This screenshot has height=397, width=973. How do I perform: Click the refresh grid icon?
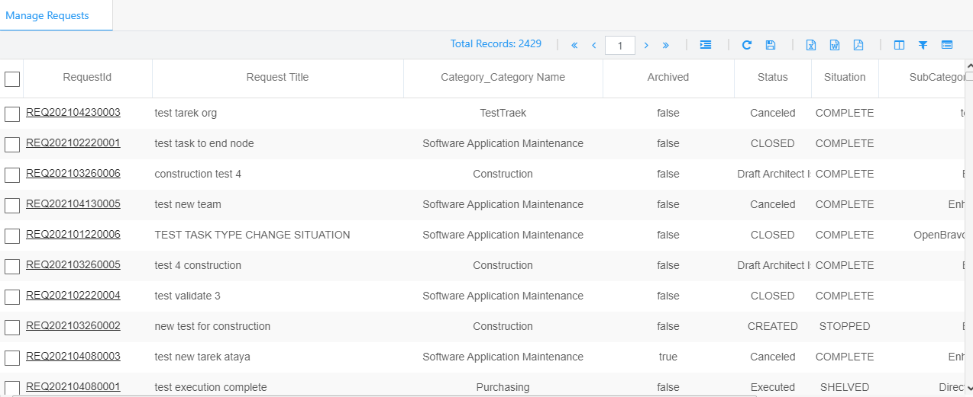(747, 45)
